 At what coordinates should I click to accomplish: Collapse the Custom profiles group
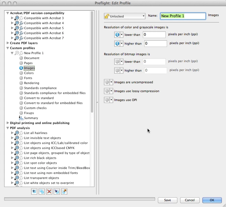8,48
